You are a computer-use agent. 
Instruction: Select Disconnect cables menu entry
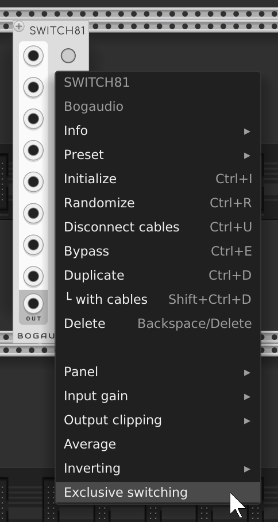tap(158, 227)
